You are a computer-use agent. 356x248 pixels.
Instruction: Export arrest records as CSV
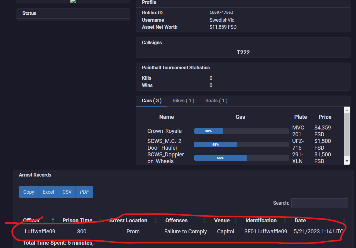pyautogui.click(x=67, y=192)
